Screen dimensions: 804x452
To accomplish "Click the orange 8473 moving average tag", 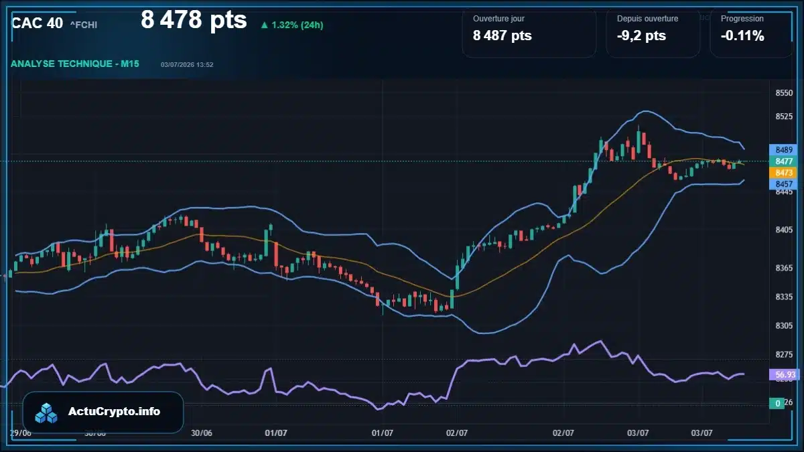I will tap(784, 173).
